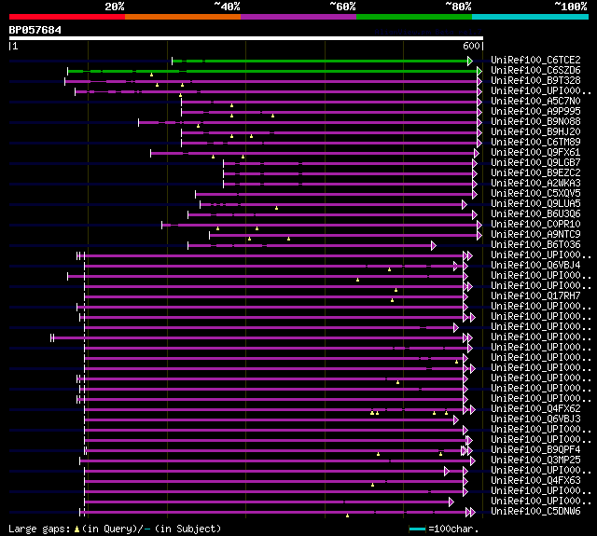Open the UniRef100_C6TCE2 hit label
Viewport: 597px width, 536px height.
tap(535, 60)
